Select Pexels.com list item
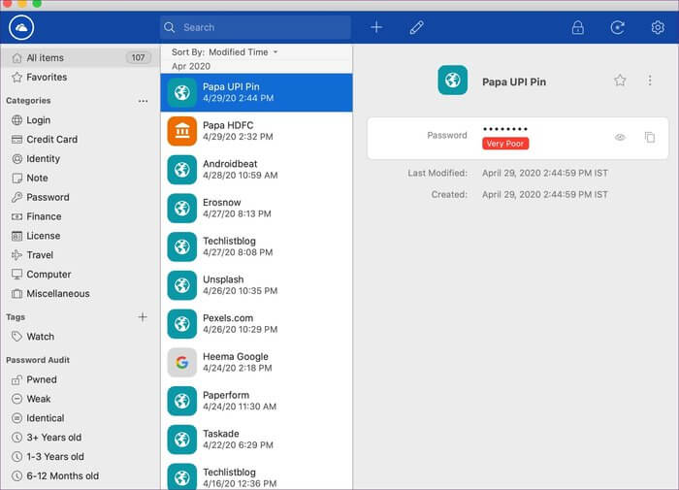 (256, 324)
